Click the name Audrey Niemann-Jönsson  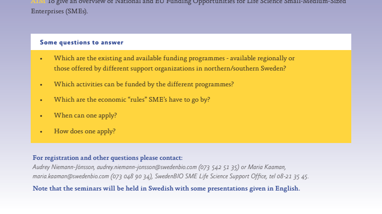[63, 167]
